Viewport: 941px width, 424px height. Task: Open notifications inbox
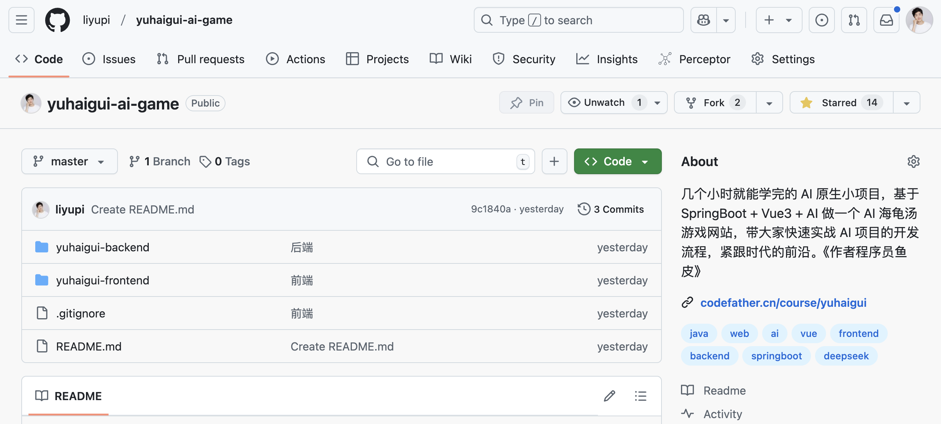[x=886, y=20]
